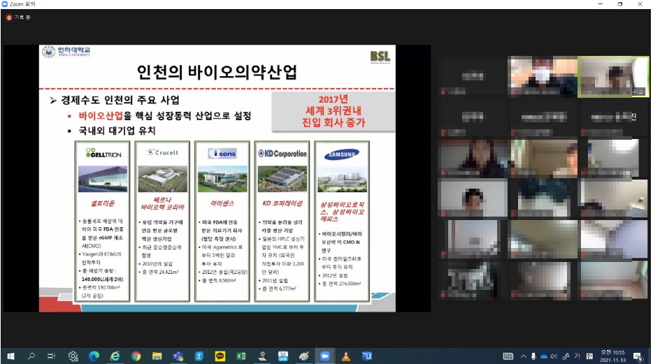This screenshot has width=653, height=364.
Task: Launch Internet Explorer from the taskbar
Action: tap(115, 356)
